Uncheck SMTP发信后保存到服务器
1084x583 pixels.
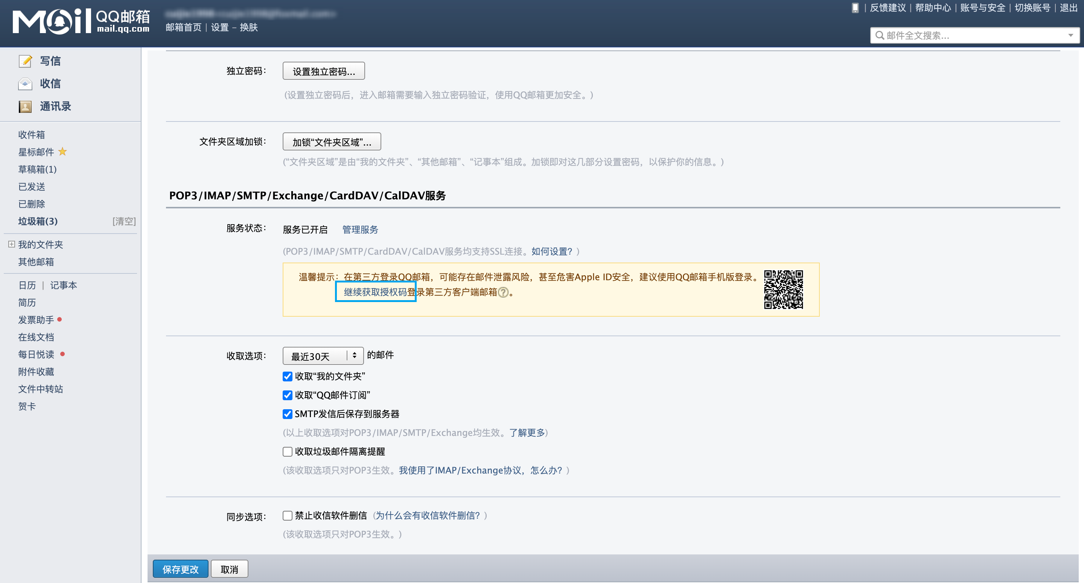(288, 414)
